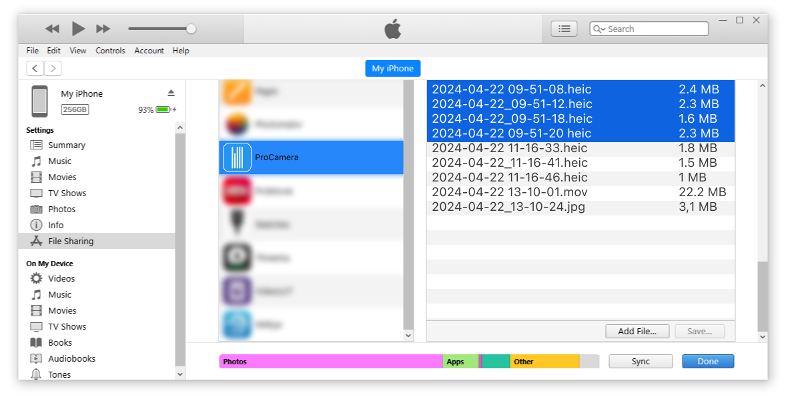Open the Controls menu
The height and width of the screenshot is (401, 788).
pyautogui.click(x=110, y=51)
